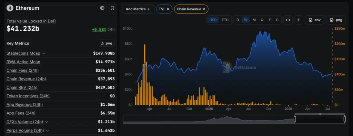Click the $1.56m app revenue value
Viewport: 353px width, 136px height.
(x=108, y=105)
